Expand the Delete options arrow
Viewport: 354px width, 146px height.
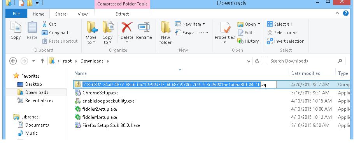click(x=127, y=42)
